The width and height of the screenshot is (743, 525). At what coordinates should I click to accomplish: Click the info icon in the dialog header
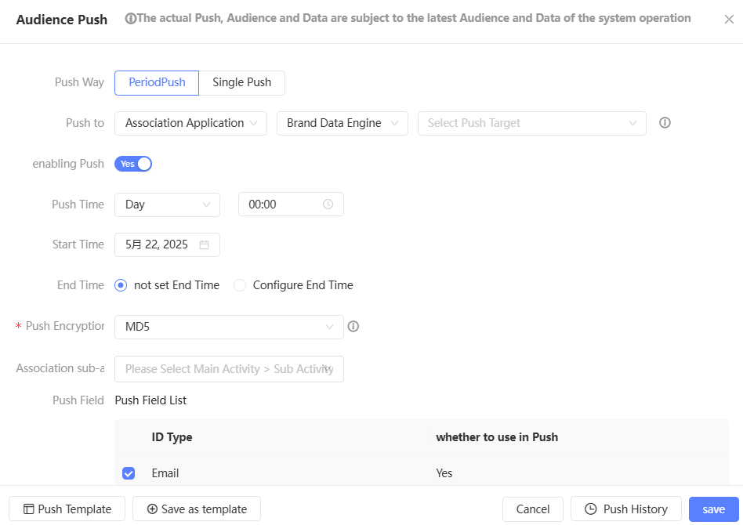pos(130,19)
